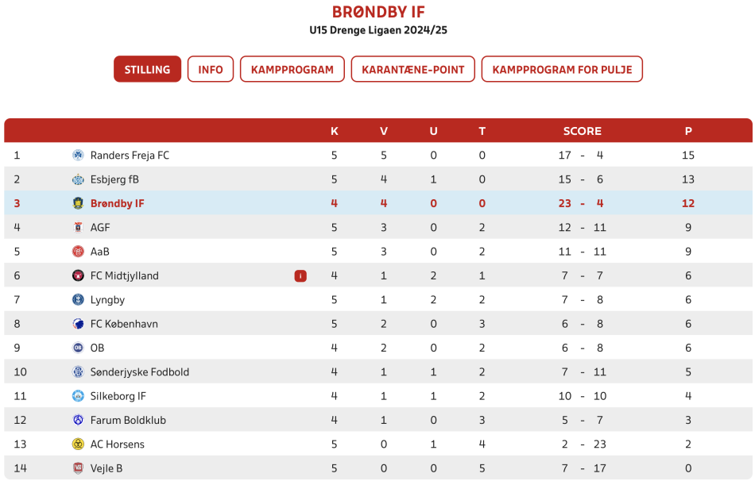
Task: Open KAMPPROGRAM FOR PULJE tab
Action: [562, 69]
